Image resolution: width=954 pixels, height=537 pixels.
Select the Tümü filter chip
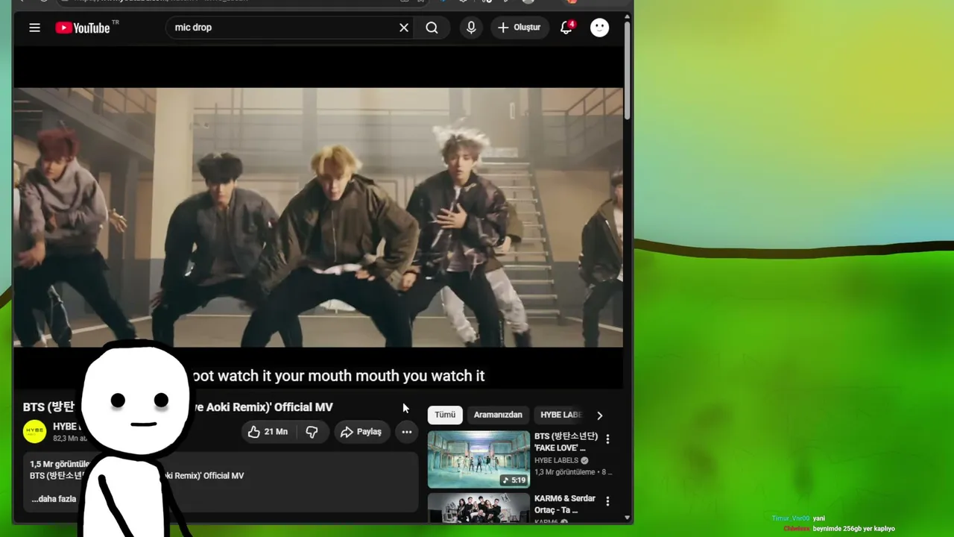[445, 415]
